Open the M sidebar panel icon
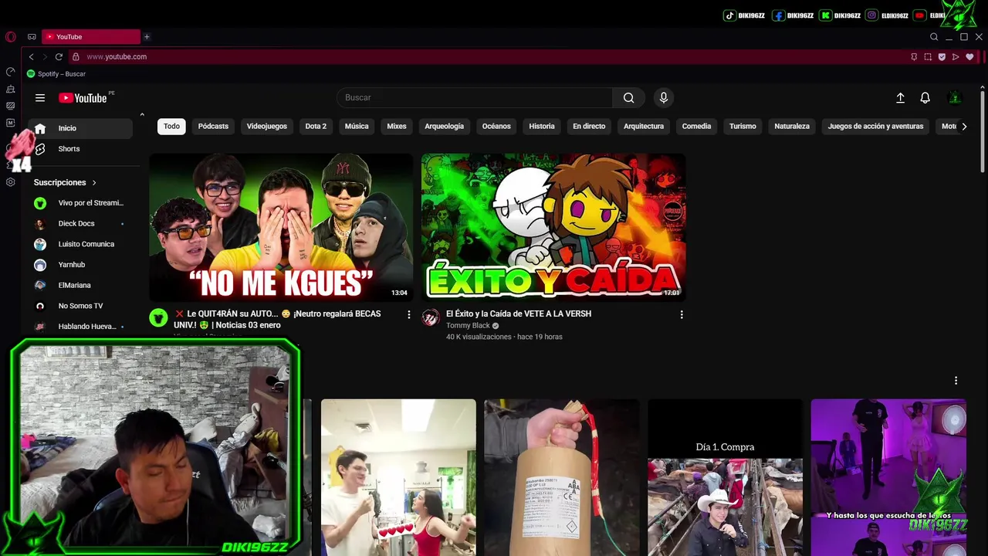 click(10, 123)
